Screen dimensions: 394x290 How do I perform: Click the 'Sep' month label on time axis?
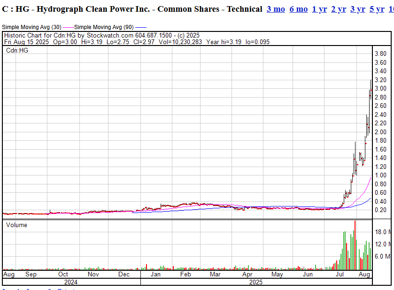pos(31,274)
